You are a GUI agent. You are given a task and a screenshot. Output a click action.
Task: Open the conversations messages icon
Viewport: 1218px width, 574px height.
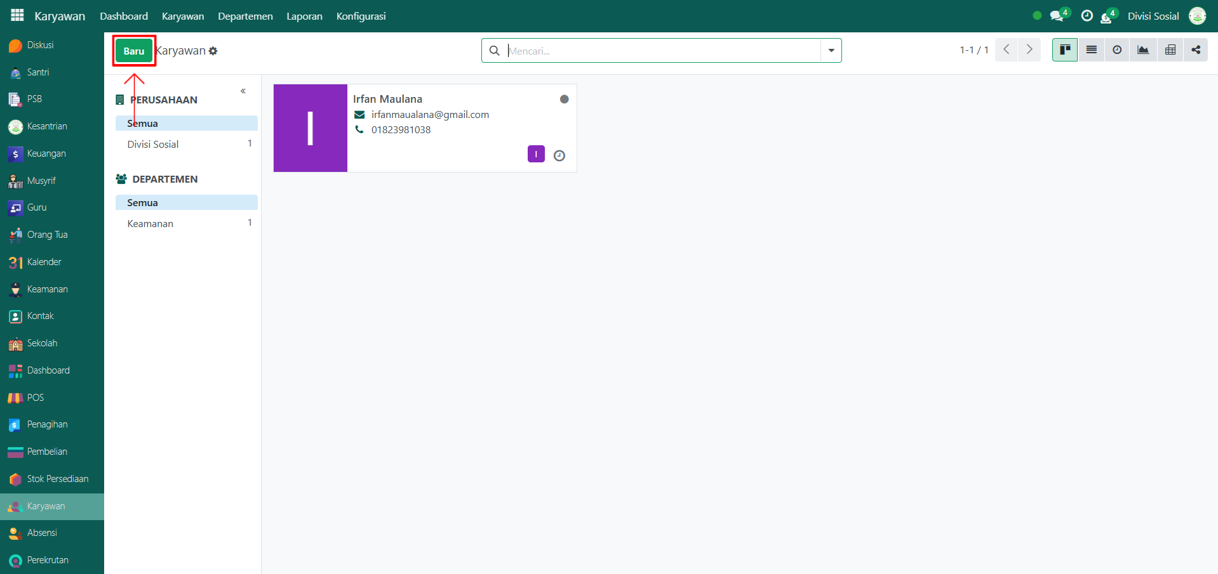[1057, 16]
